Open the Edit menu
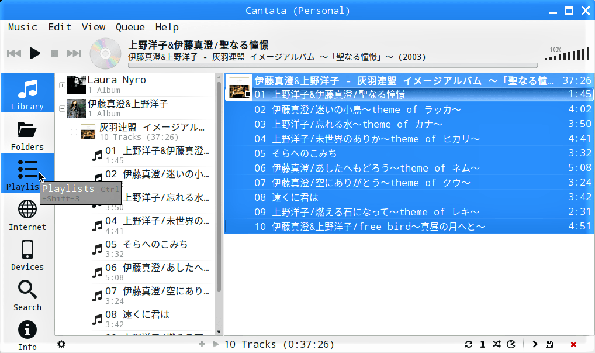 (60, 28)
